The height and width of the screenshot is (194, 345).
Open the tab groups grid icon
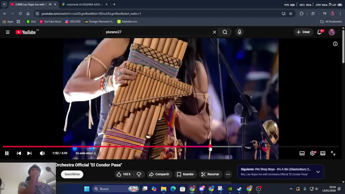point(18,22)
